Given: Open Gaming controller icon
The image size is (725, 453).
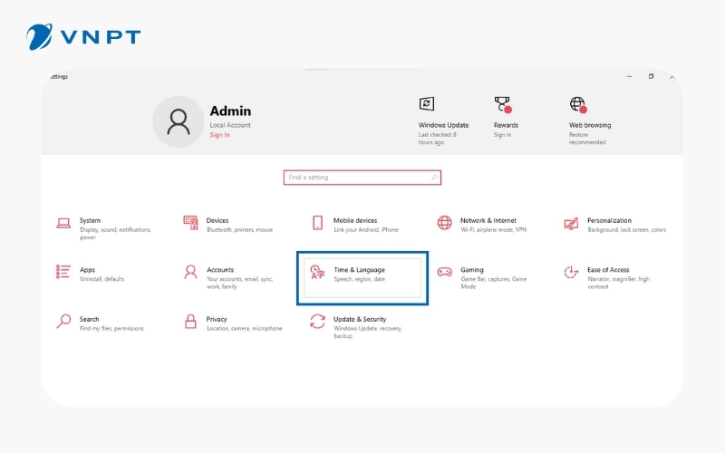Looking at the screenshot, I should coord(444,272).
